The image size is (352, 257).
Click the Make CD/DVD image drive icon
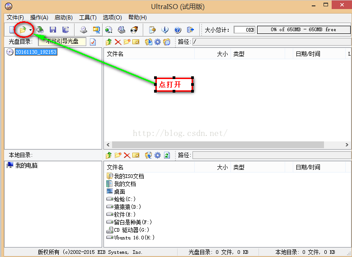(x=84, y=30)
